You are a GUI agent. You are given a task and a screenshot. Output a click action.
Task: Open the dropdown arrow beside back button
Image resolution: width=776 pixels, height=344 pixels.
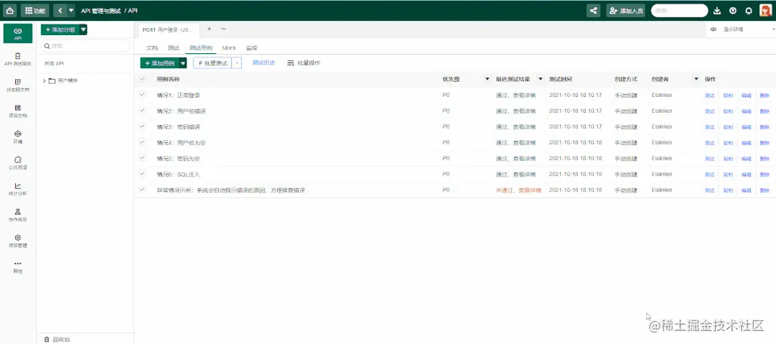pyautogui.click(x=72, y=10)
